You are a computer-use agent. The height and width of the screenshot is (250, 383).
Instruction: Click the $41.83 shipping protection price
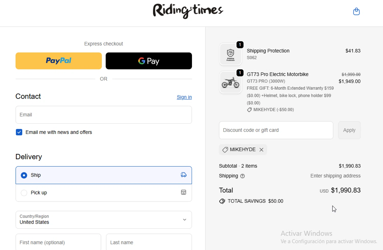tap(353, 51)
